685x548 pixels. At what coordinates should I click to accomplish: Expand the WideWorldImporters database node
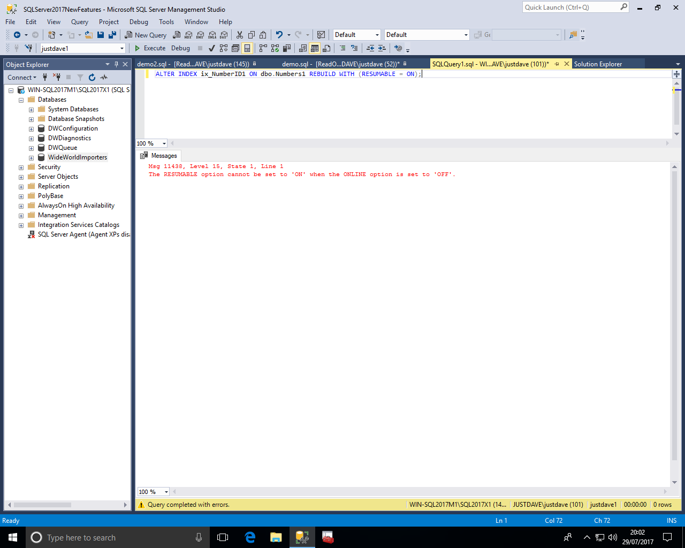[31, 158]
